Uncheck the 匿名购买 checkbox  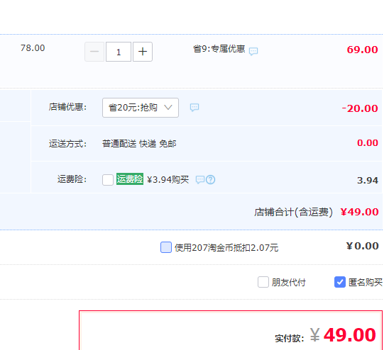(x=340, y=282)
